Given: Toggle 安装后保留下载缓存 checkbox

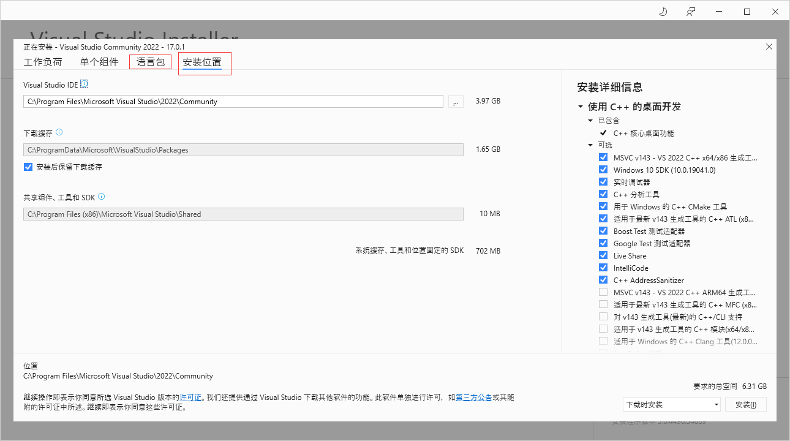Looking at the screenshot, I should tap(28, 167).
